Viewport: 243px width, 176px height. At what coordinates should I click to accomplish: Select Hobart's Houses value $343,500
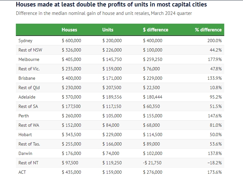coord(71,135)
